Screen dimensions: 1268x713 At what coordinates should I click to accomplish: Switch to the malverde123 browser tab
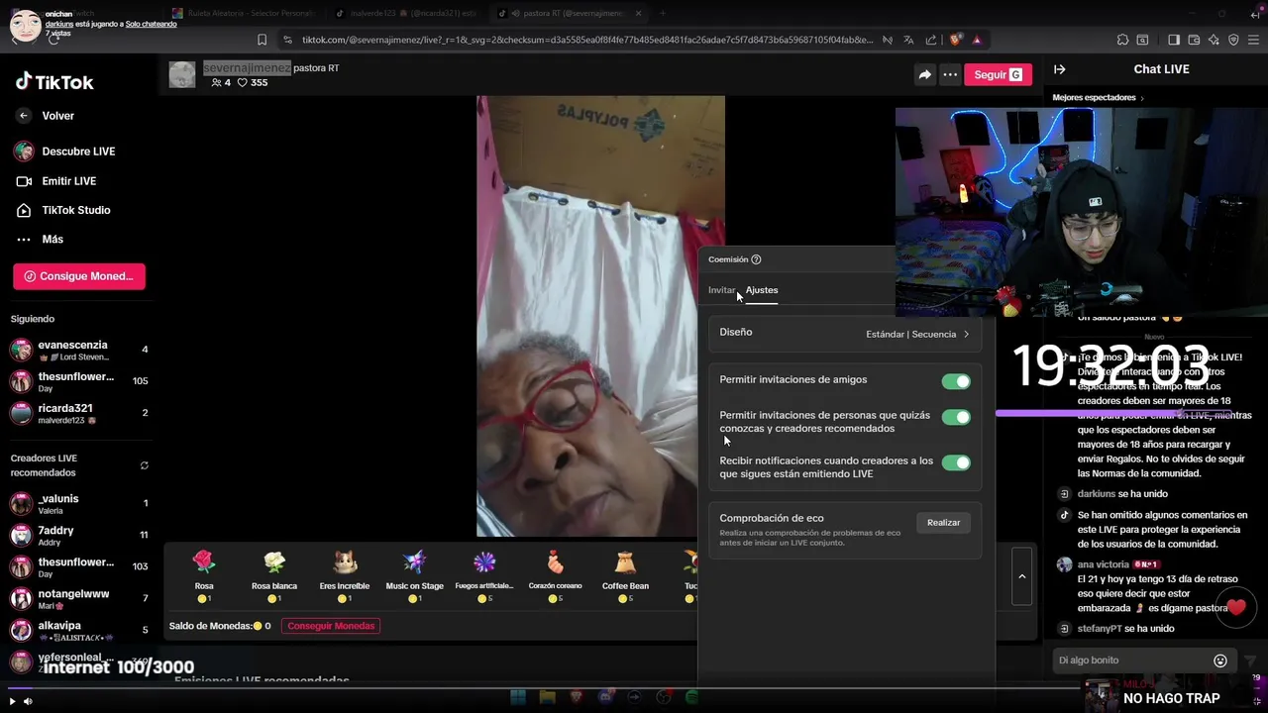tap(406, 13)
